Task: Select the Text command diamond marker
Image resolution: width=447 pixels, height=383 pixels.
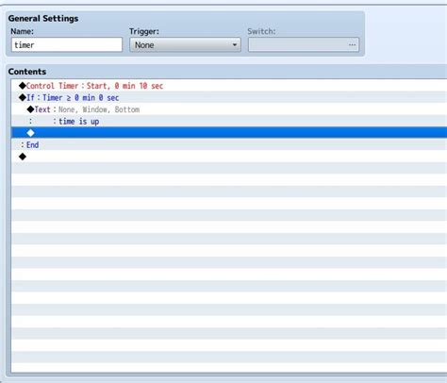Action: click(x=30, y=109)
